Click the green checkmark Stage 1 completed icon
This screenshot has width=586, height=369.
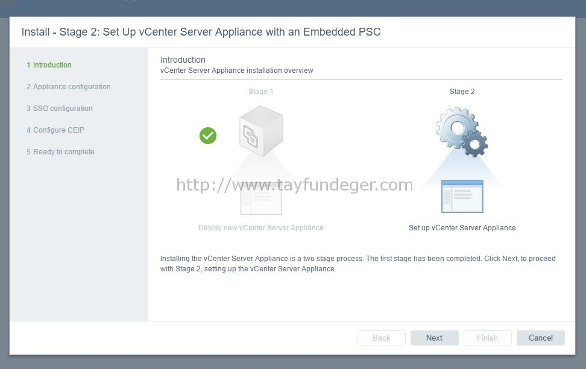(x=208, y=135)
